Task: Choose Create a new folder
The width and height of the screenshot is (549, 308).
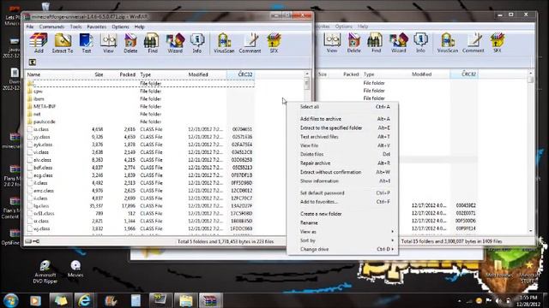Action: point(343,214)
